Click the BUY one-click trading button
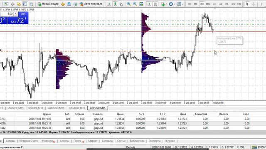266x150 pixels. [23, 14]
